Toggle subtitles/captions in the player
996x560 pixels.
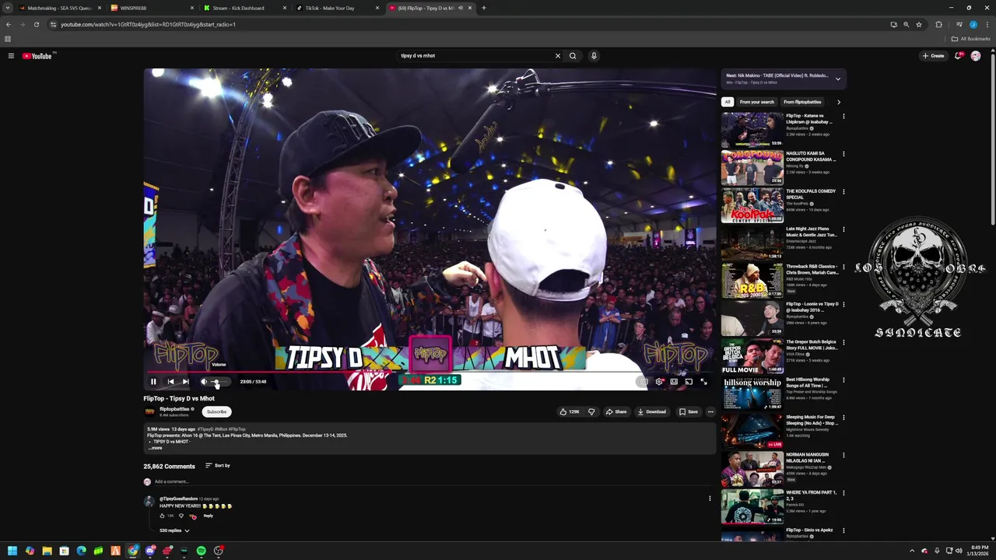[643, 382]
